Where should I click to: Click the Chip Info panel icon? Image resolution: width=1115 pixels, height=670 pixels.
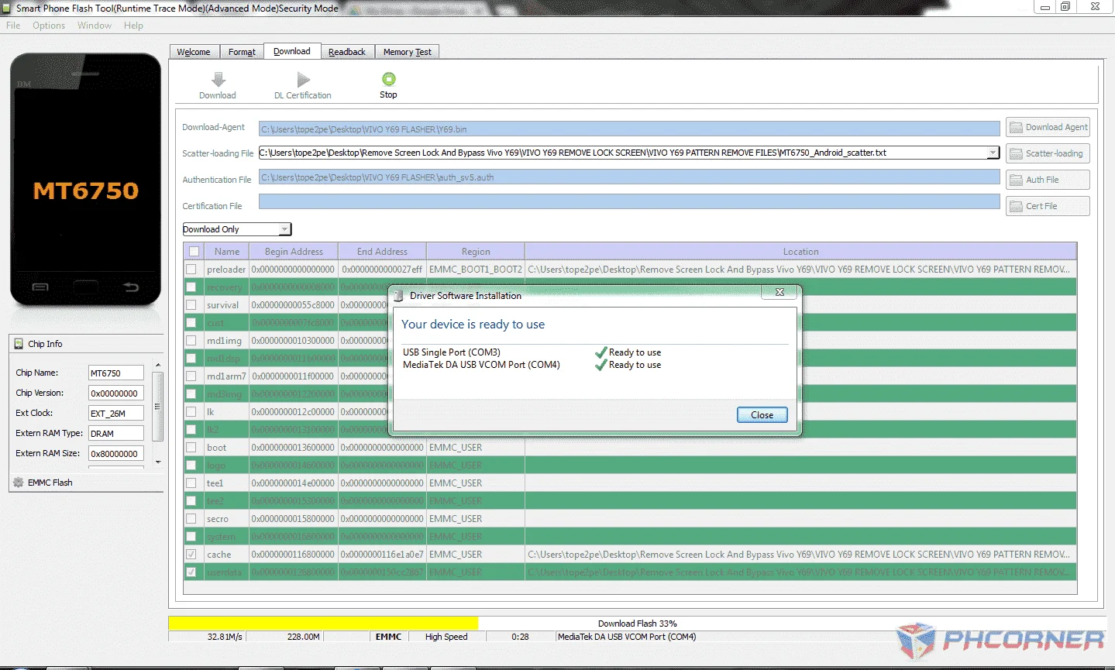[19, 343]
